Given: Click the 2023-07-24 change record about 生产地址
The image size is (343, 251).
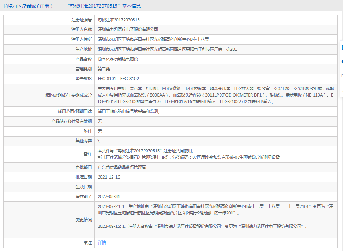Looking at the screenshot, I should (215, 210).
